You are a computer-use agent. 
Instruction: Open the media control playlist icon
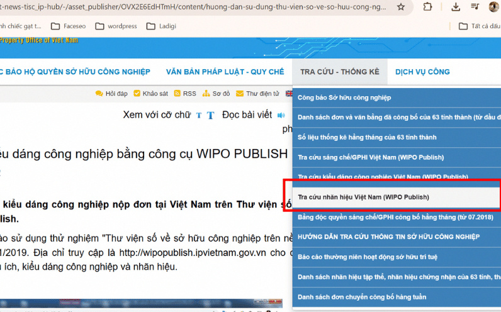tap(475, 6)
